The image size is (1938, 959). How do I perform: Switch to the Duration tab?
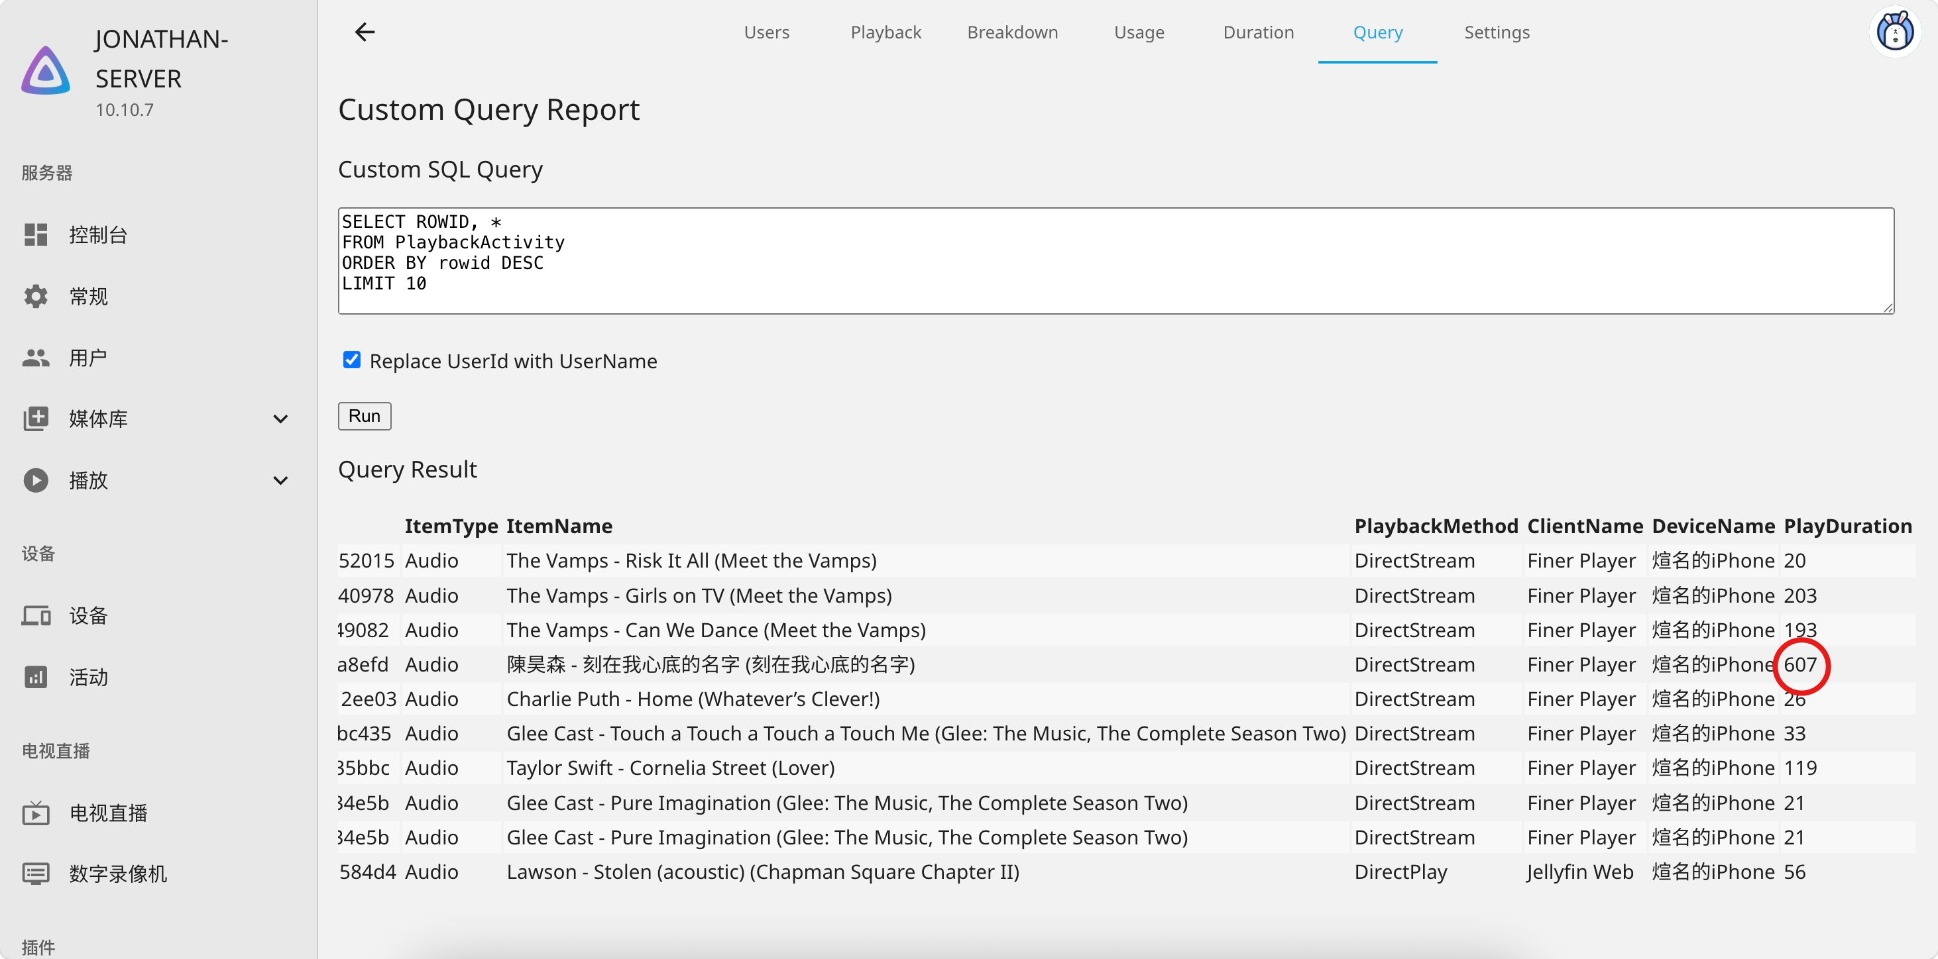point(1258,32)
